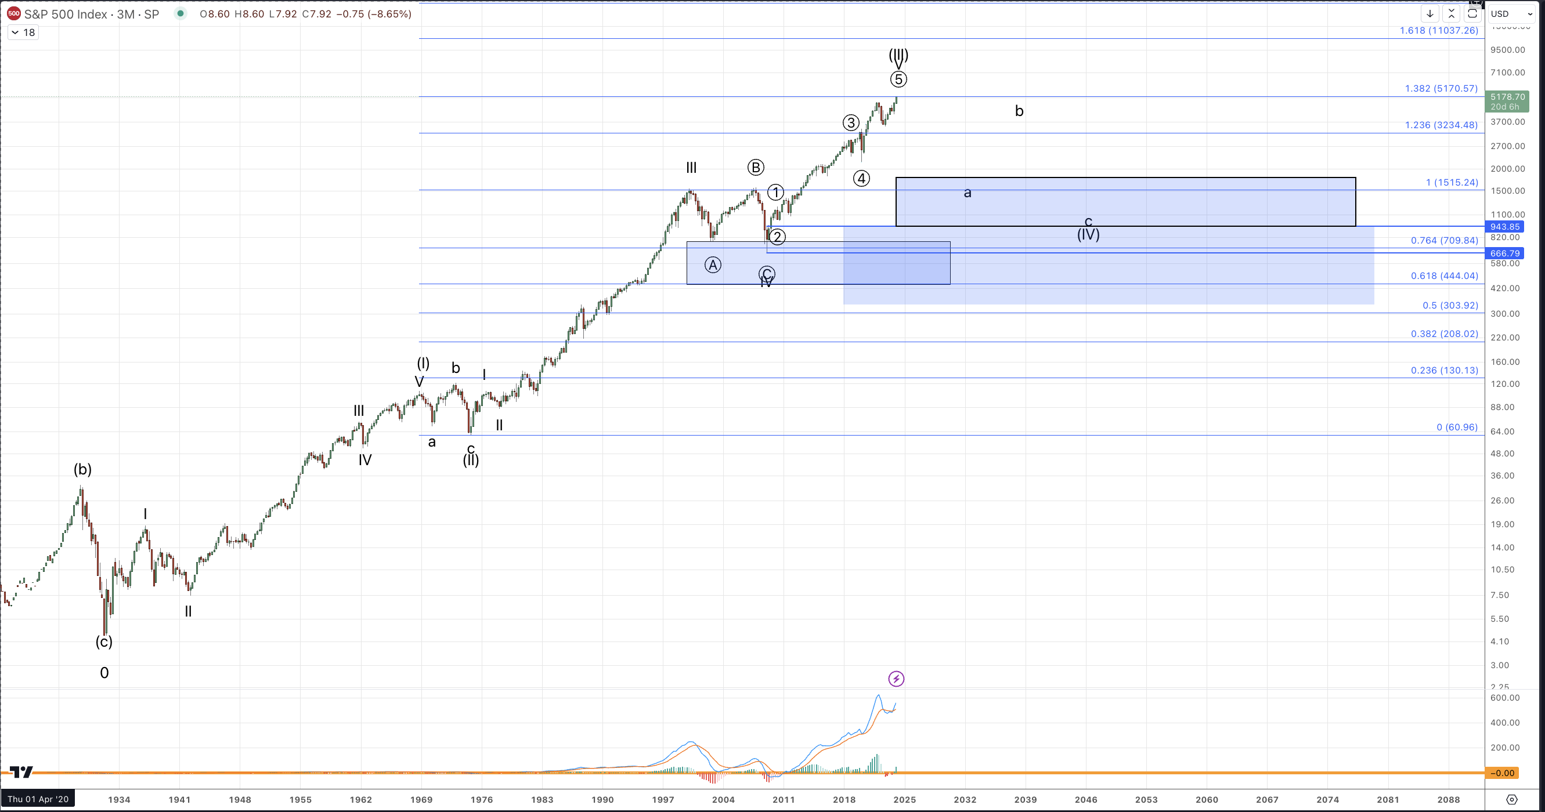Click the 1934 year on time axis

click(x=120, y=799)
